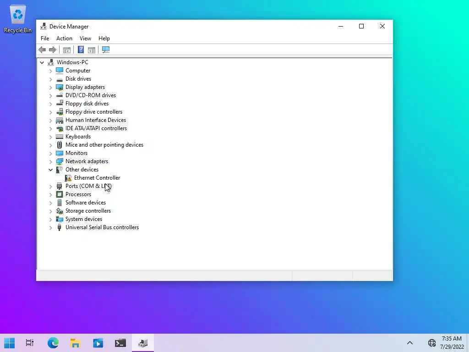Click the Disk drives category icon
The image size is (469, 352).
tap(60, 79)
